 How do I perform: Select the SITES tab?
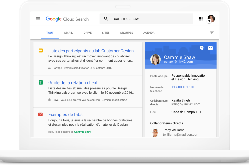click(x=106, y=33)
